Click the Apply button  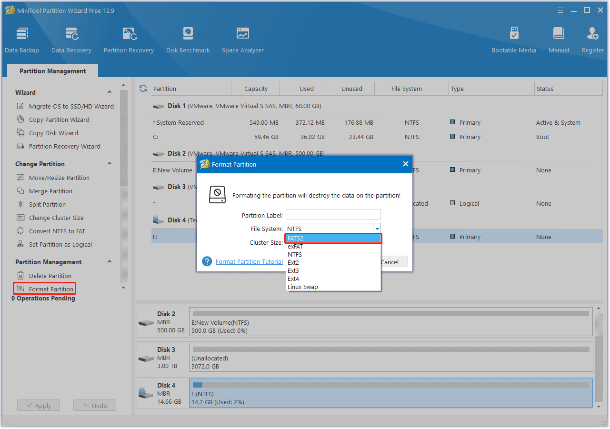[39, 406]
